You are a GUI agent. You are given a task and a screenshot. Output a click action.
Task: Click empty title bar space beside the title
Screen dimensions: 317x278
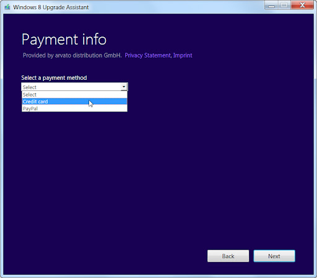pos(175,7)
